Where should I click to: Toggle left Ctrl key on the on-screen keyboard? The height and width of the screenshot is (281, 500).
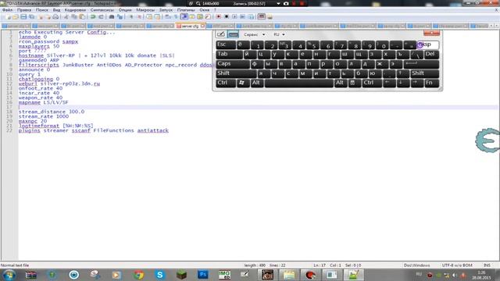pos(226,84)
